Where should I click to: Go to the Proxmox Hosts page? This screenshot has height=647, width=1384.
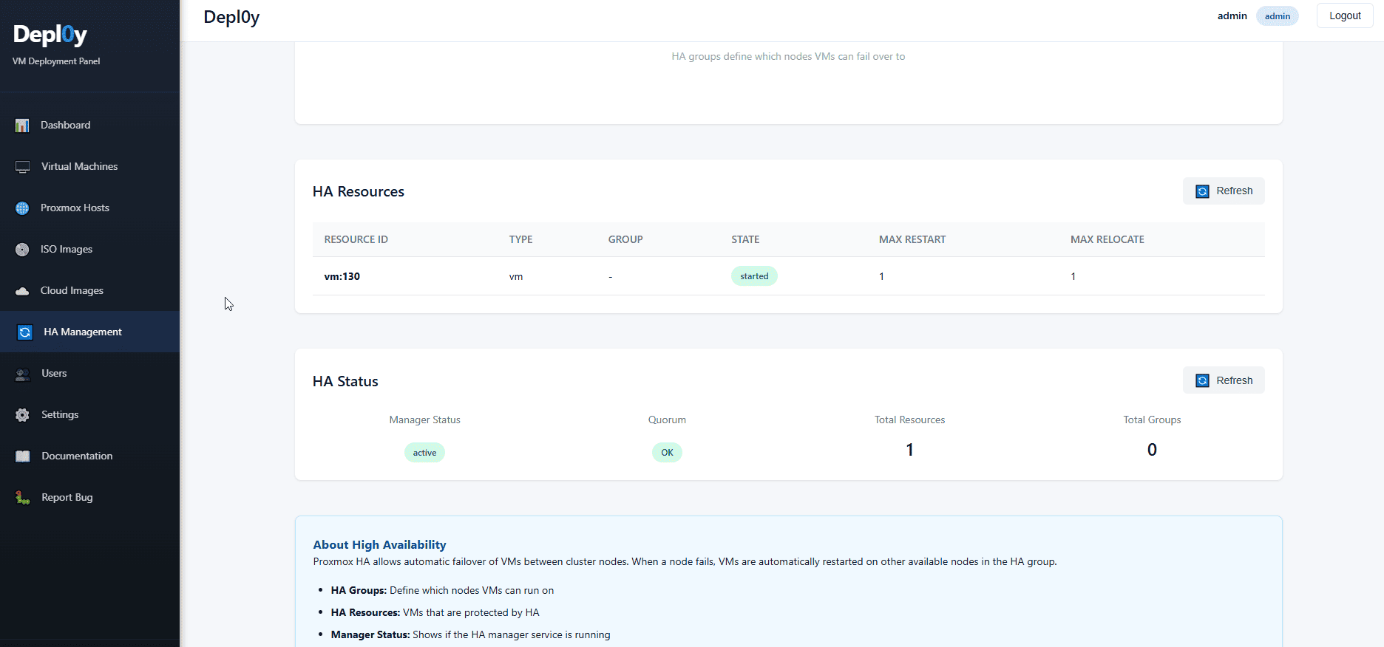pos(75,208)
